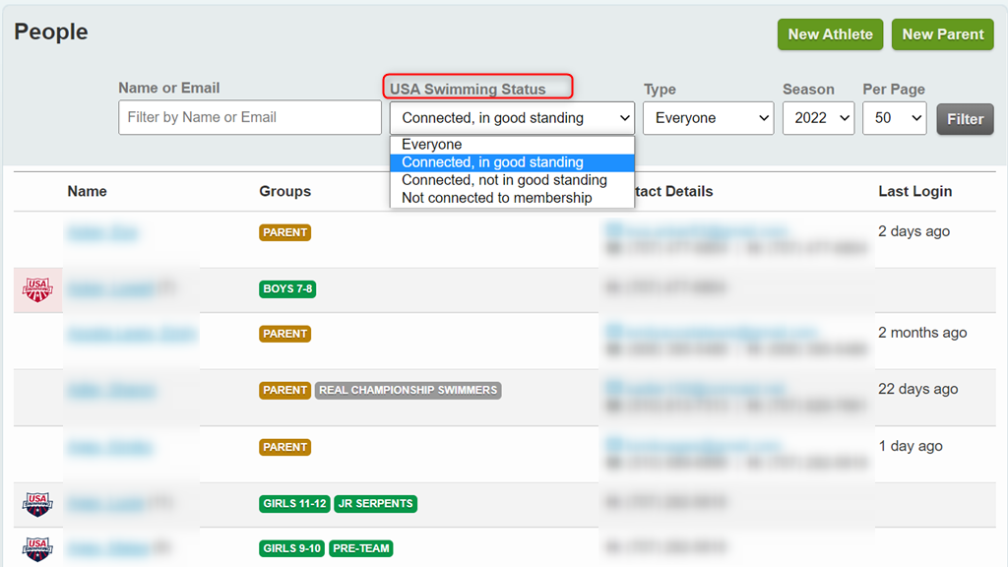This screenshot has height=567, width=1008.
Task: Click the REAL CHAMPIONSHIP SWIMMERS group tag
Action: point(408,390)
